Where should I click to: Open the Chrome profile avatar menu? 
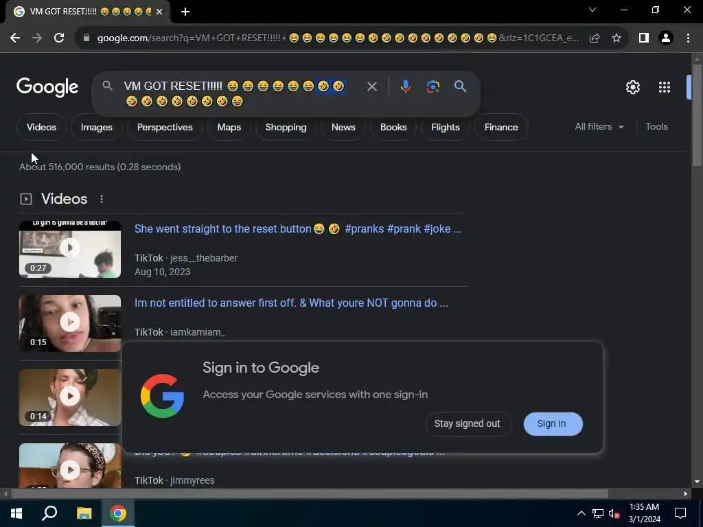point(666,38)
